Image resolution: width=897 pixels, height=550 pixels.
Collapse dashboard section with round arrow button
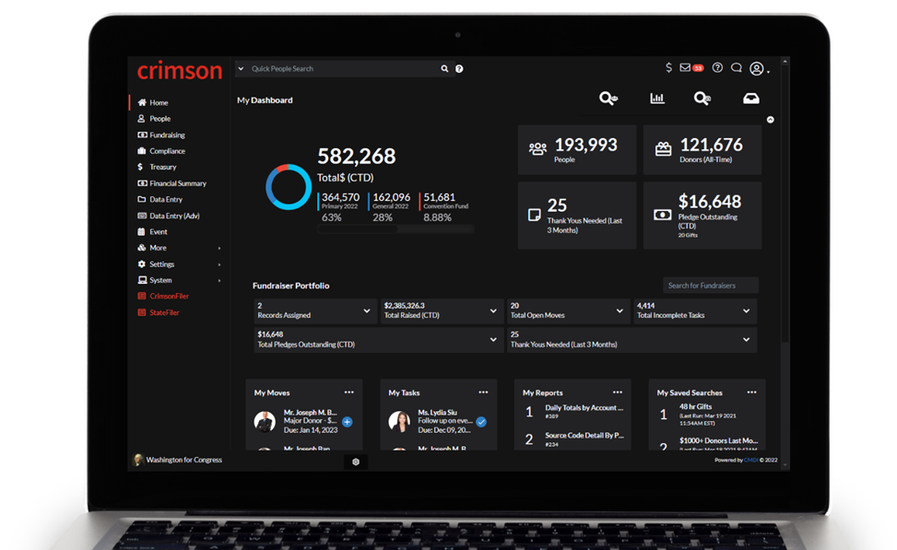[x=771, y=120]
